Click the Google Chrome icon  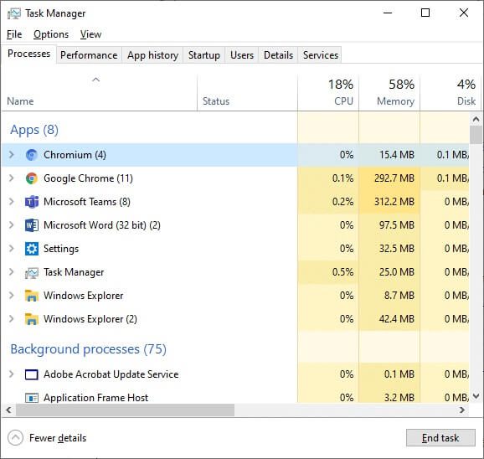pyautogui.click(x=32, y=178)
